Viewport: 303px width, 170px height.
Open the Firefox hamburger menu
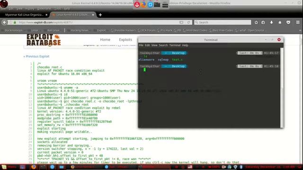pos(298,22)
